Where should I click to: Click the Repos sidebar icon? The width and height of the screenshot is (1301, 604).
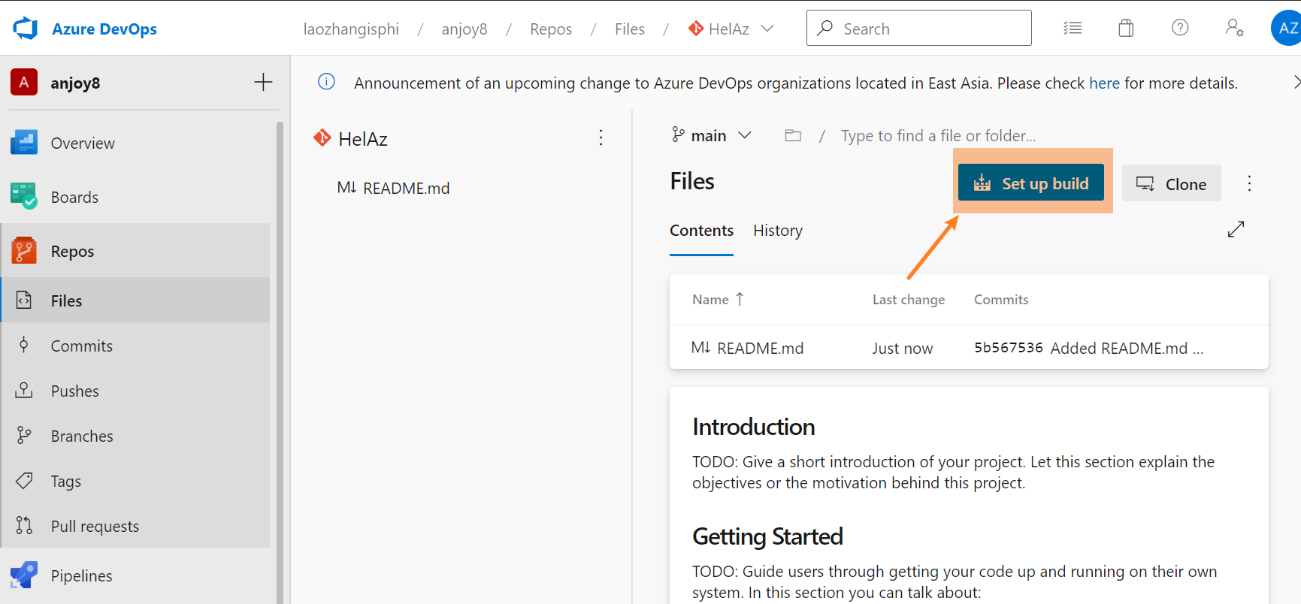[24, 250]
